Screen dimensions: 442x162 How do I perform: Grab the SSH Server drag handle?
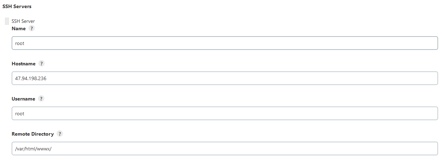coord(7,21)
